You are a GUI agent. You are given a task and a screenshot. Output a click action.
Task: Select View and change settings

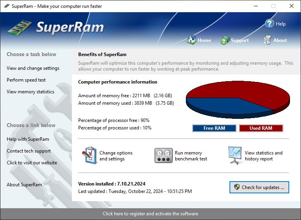click(33, 68)
